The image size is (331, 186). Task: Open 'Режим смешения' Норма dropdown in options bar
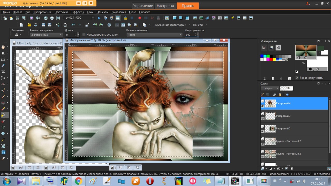coord(154,35)
